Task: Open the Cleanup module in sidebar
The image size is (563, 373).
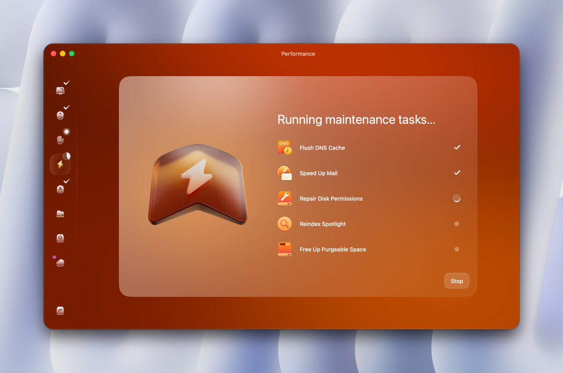Action: tap(60, 115)
